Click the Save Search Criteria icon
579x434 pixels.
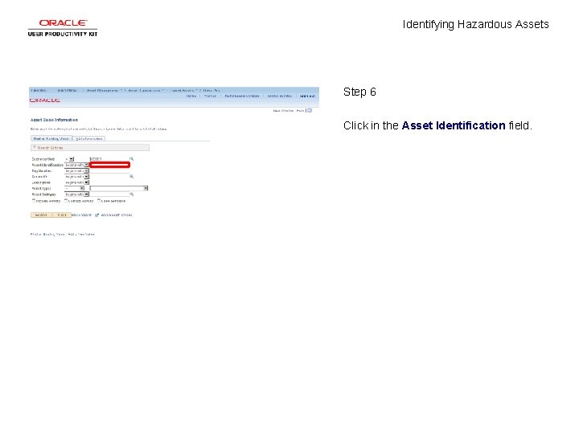(97, 215)
